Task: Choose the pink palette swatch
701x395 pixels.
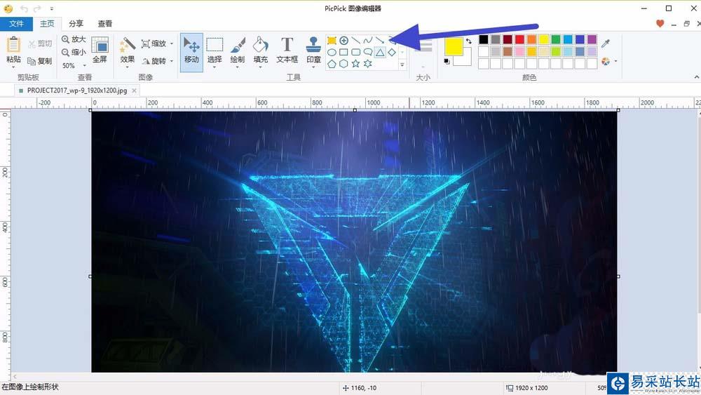Action: pyautogui.click(x=519, y=51)
